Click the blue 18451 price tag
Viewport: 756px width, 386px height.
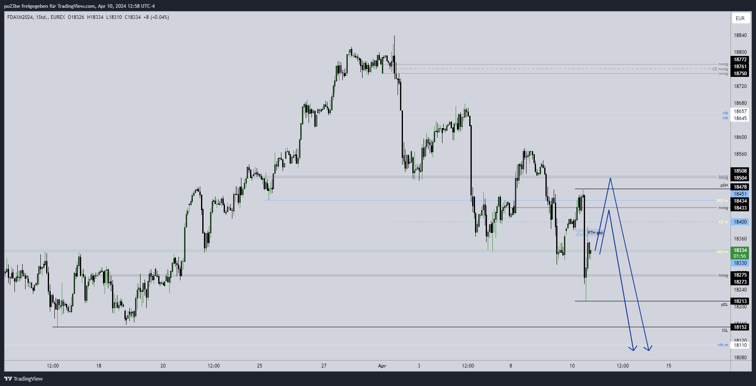click(740, 194)
